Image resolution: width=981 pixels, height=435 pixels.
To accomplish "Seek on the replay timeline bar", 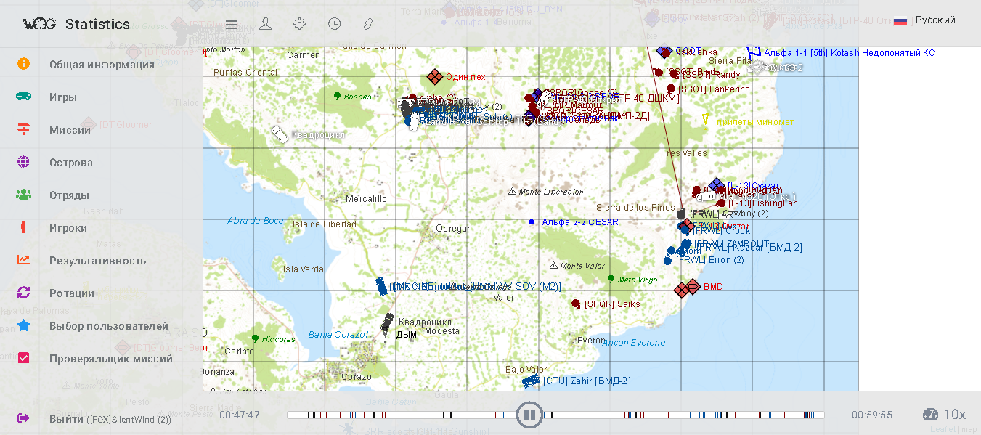I will [x=407, y=415].
